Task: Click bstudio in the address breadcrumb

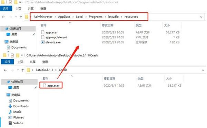Action: pos(114,17)
